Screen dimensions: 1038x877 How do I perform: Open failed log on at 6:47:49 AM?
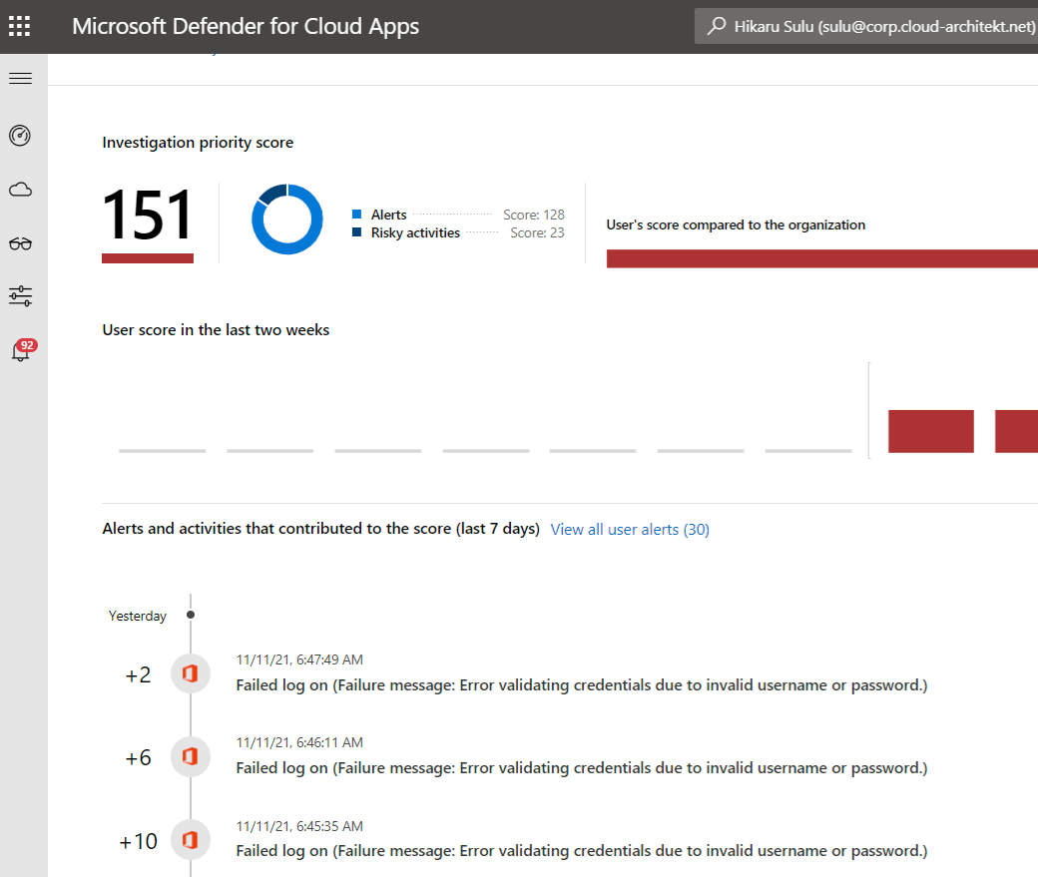pyautogui.click(x=582, y=685)
